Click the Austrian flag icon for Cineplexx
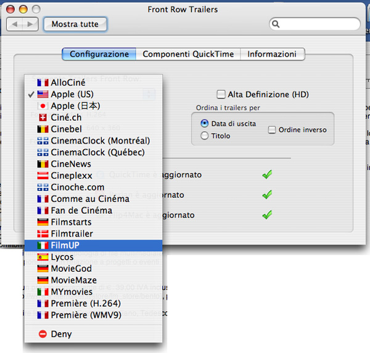This screenshot has width=370, height=353. (x=43, y=176)
